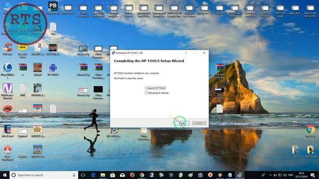Open the Windows Start menu

coord(4,175)
